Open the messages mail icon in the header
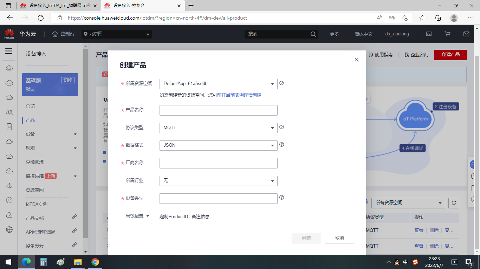Screen dimensions: 480x269 [466, 34]
